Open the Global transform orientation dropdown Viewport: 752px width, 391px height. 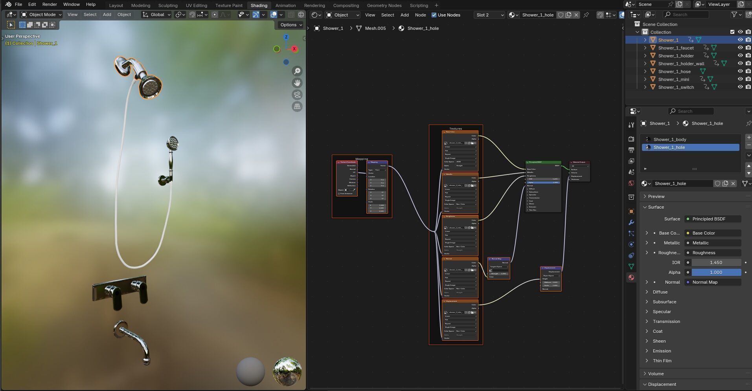click(x=156, y=15)
